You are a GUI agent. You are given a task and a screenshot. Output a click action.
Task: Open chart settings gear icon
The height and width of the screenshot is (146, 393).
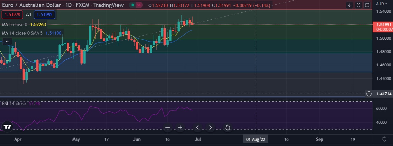click(384, 139)
